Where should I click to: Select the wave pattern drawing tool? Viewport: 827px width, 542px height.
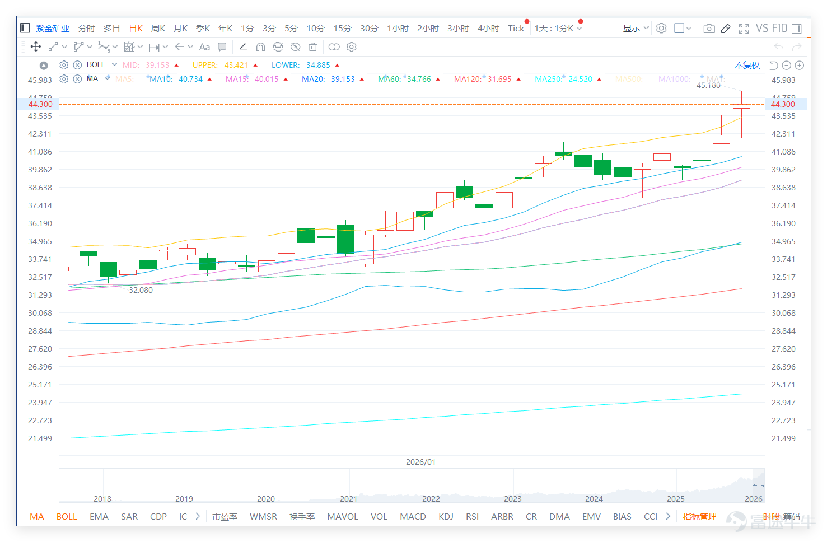(104, 47)
